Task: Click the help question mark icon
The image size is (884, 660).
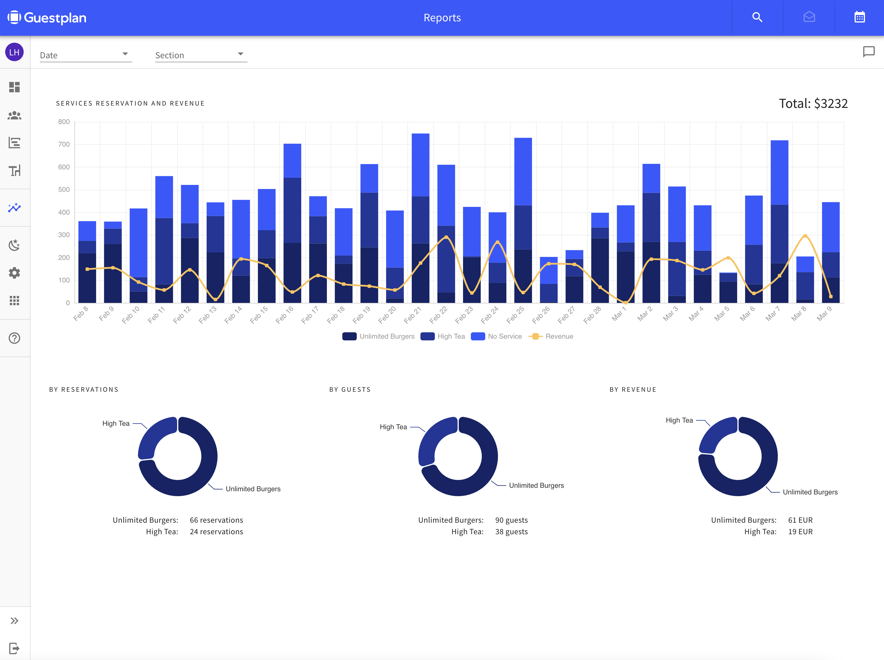Action: click(x=14, y=338)
